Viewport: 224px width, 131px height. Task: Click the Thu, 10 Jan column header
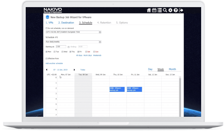click(118, 75)
